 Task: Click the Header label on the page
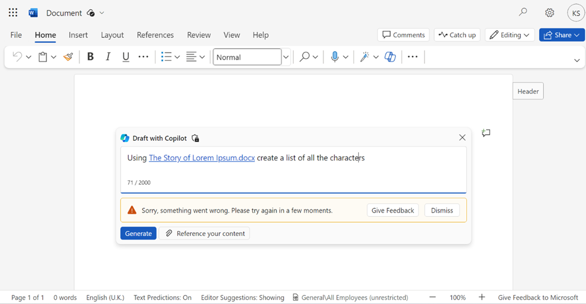coord(528,91)
